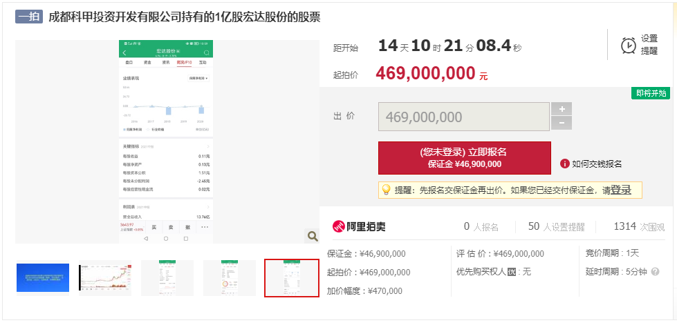677x325 pixels.
Task: Click the lightbulb icon next to 提醒
Action: tap(387, 190)
